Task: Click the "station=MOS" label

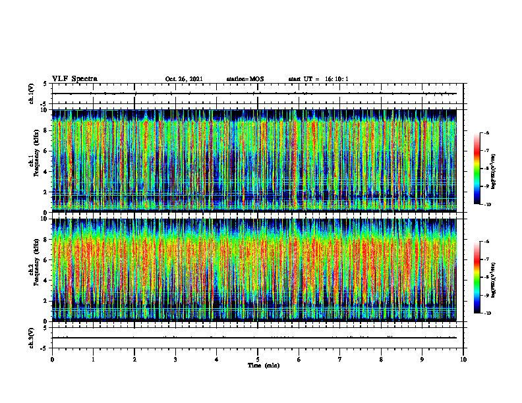Action: 245,79
